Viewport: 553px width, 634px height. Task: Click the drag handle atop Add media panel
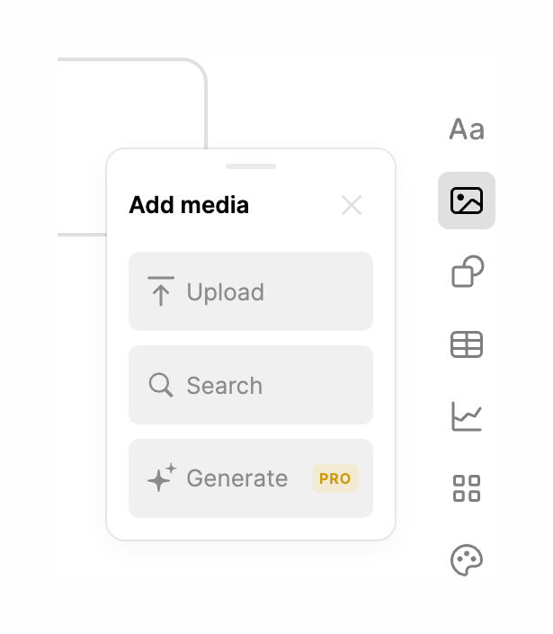(x=251, y=166)
